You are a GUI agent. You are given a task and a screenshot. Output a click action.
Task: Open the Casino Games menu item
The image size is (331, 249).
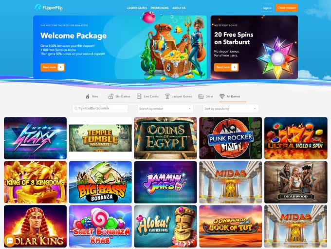click(137, 8)
